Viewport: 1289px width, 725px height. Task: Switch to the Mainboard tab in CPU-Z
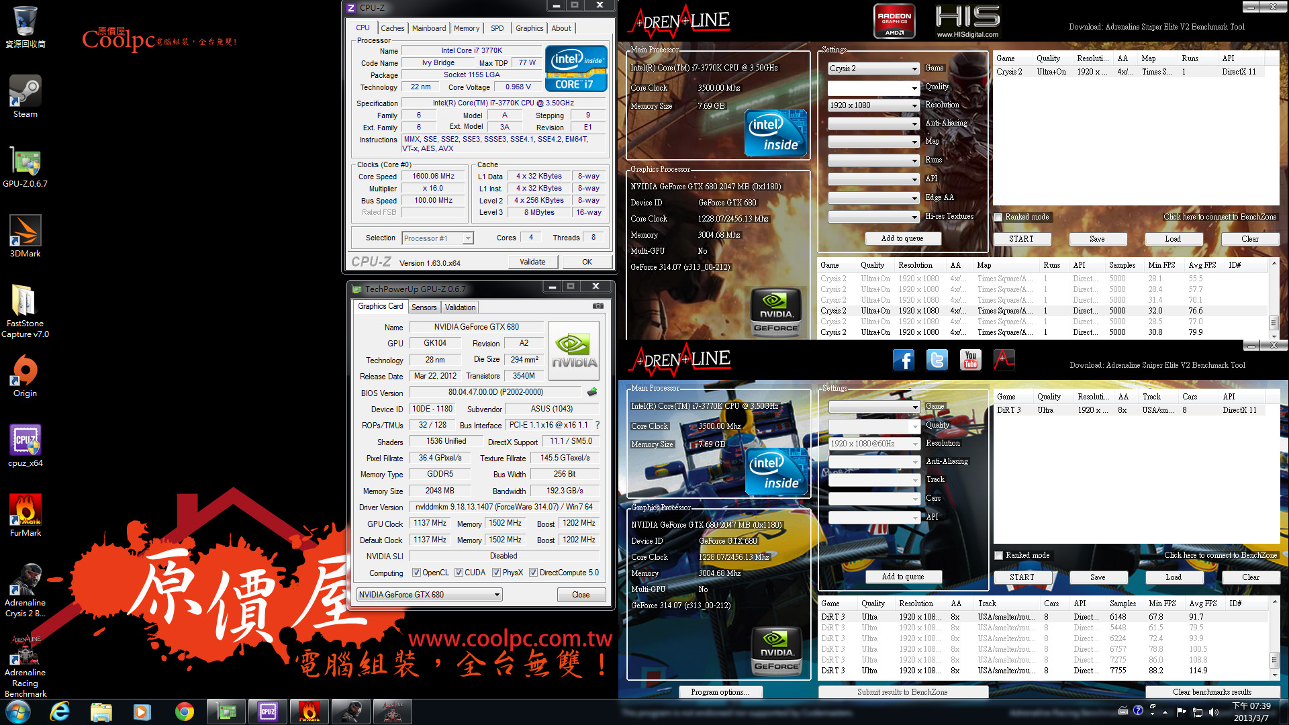[x=429, y=28]
